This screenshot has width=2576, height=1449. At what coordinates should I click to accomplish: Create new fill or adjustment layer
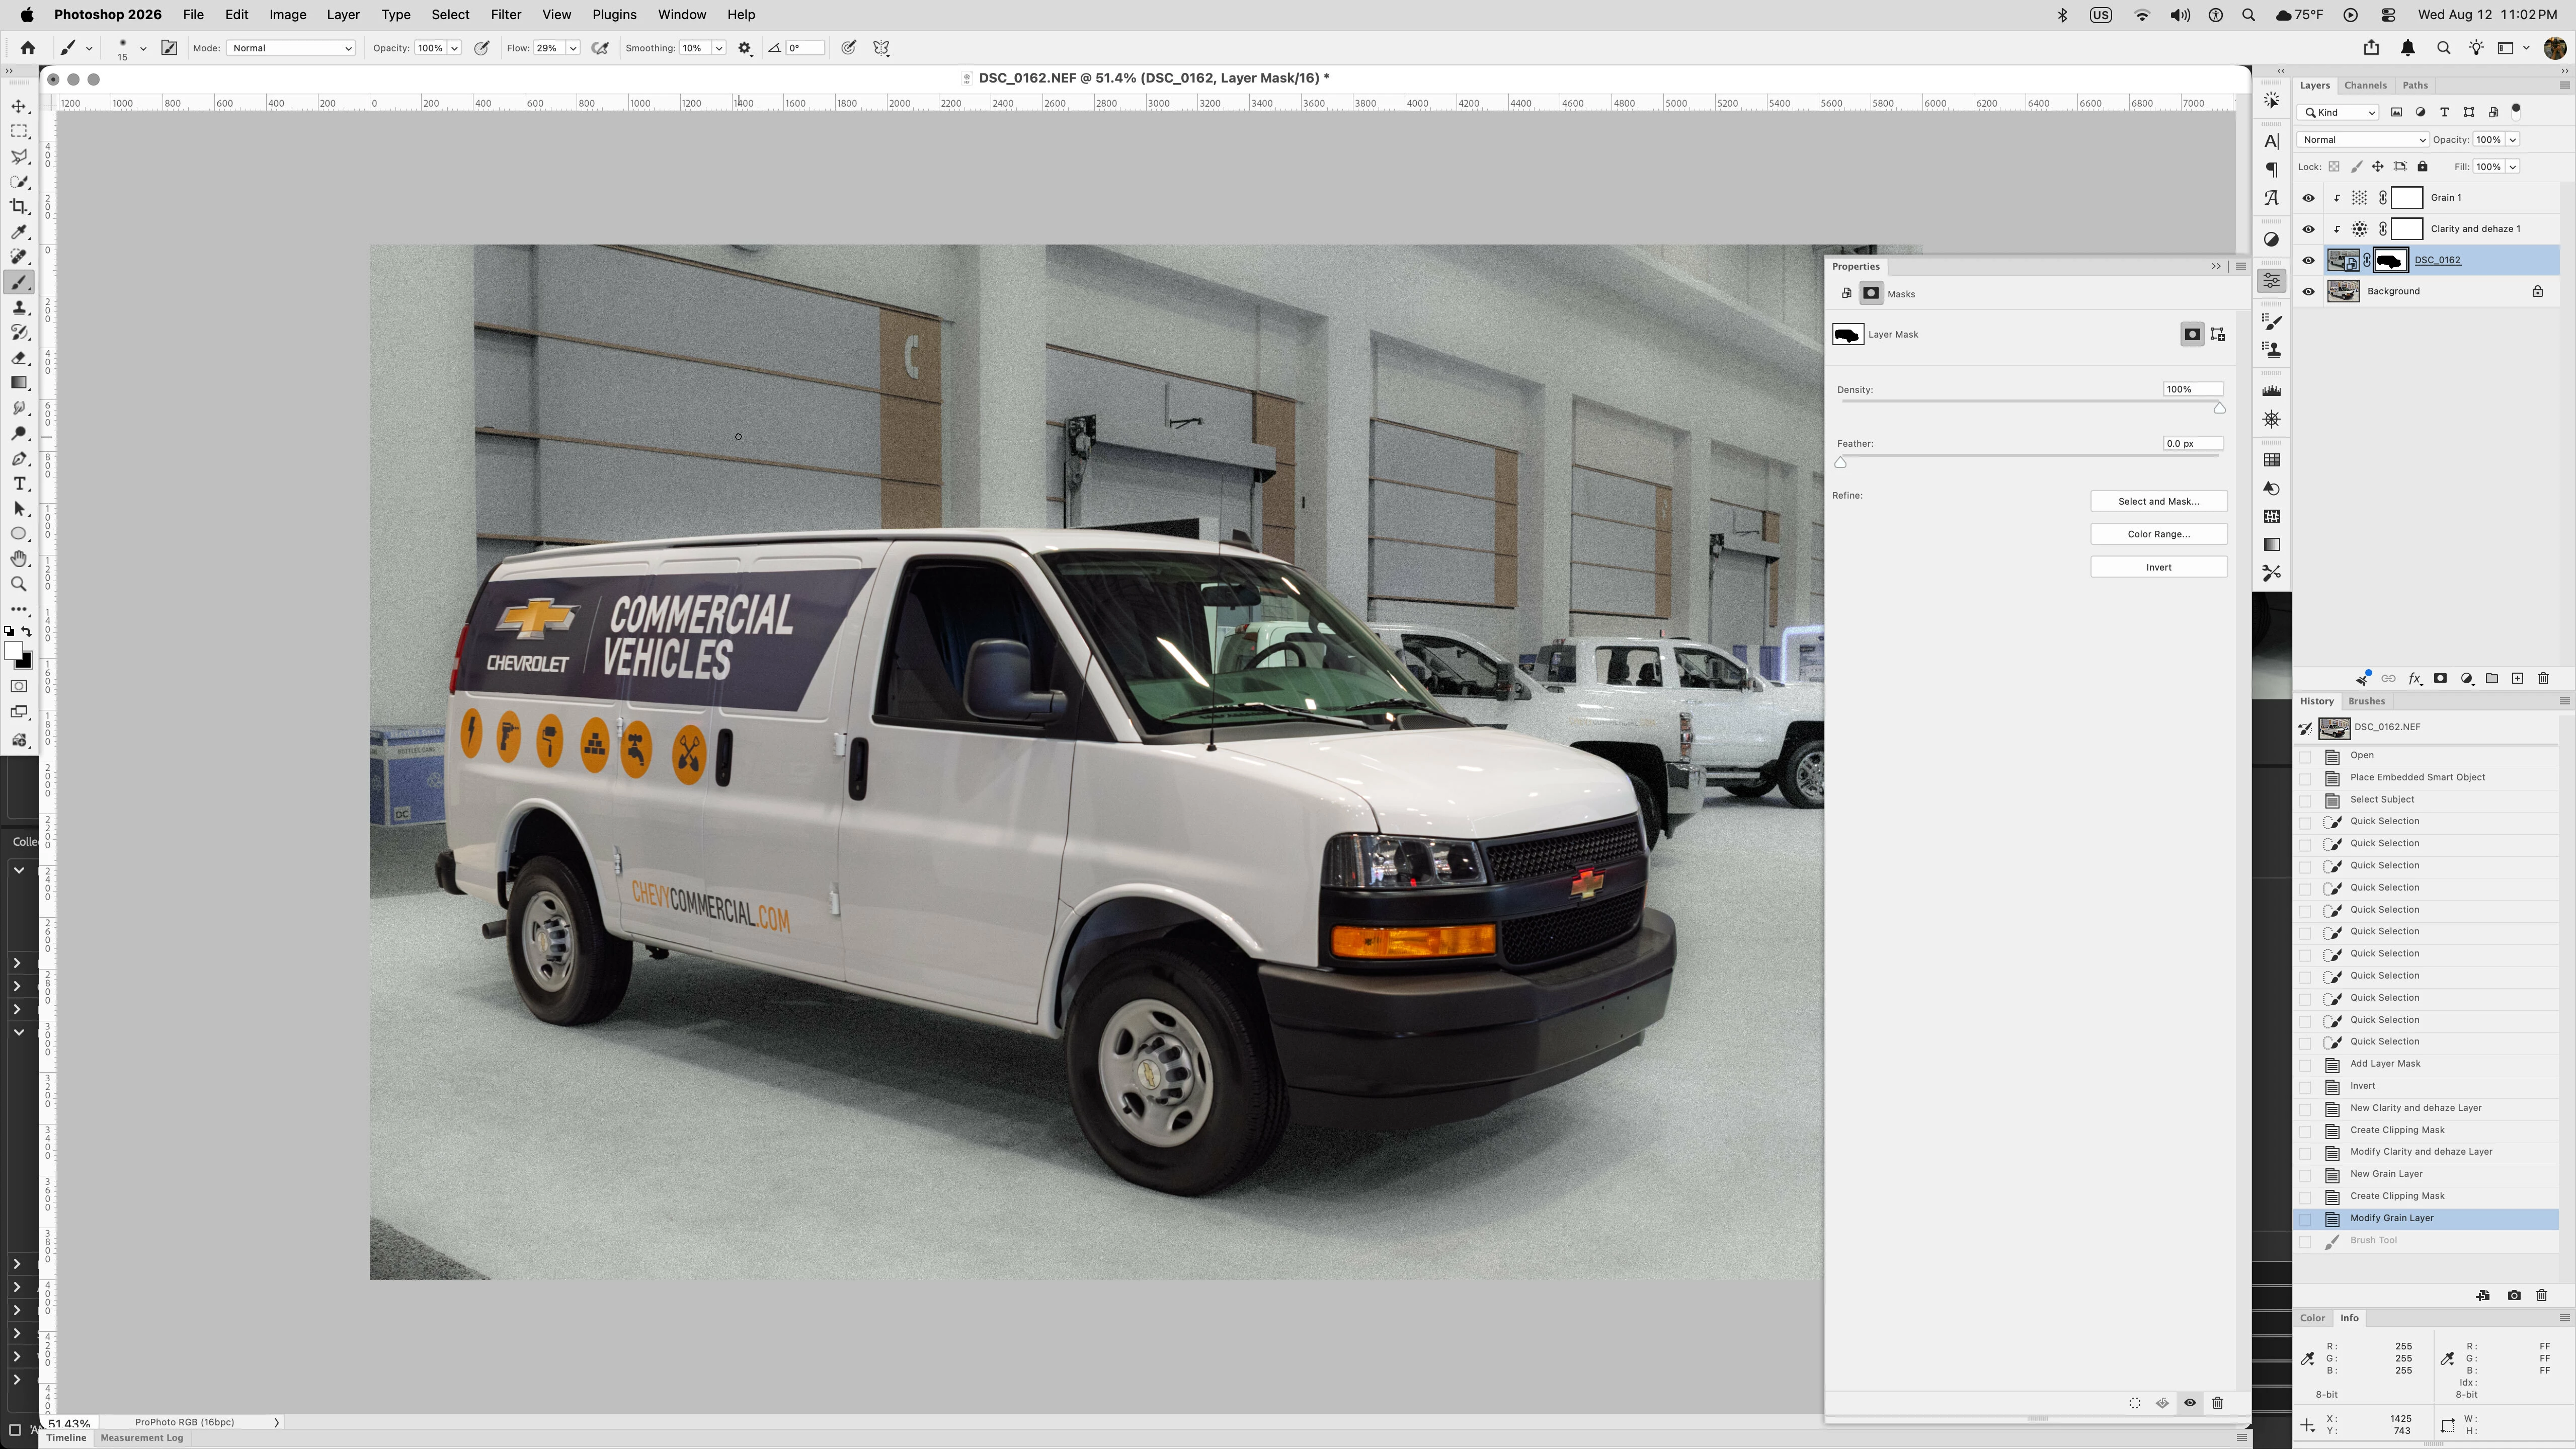2467,679
